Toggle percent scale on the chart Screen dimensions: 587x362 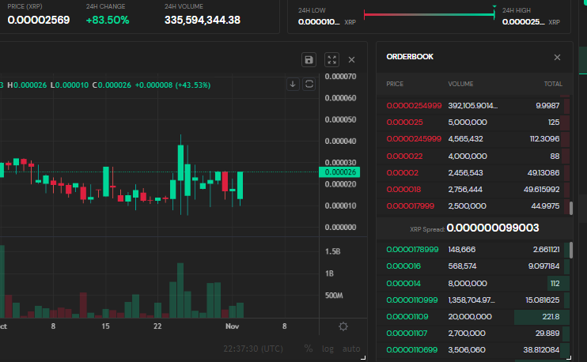[x=309, y=349]
